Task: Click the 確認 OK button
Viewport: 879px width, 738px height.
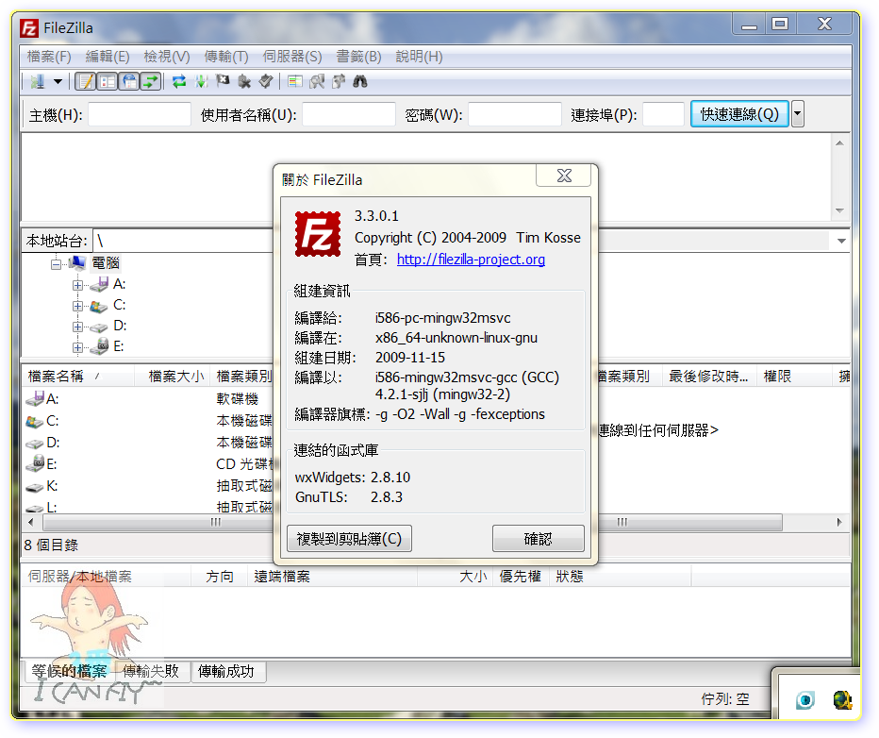Action: coord(539,538)
